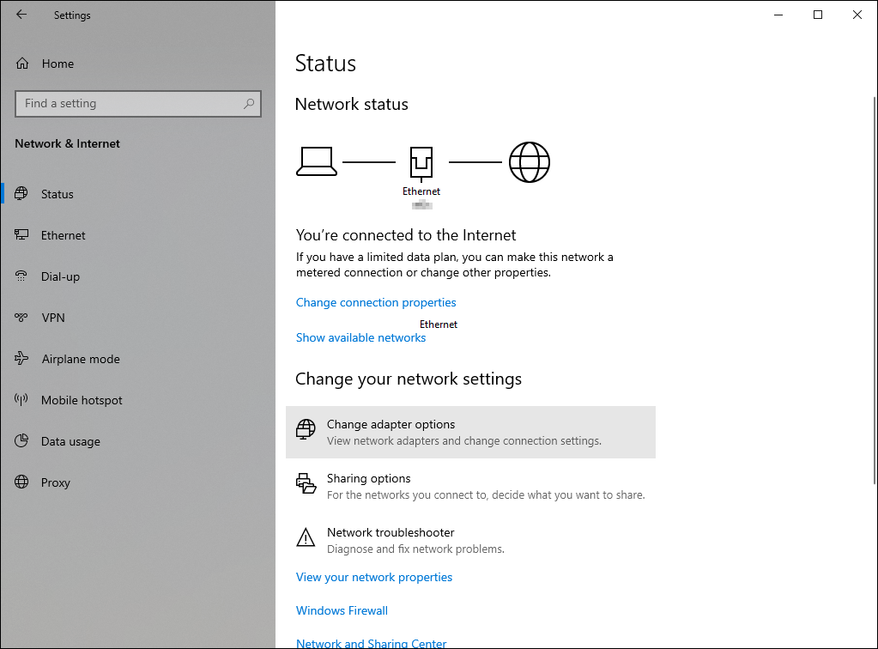Click the Network troubleshooter warning icon
This screenshot has height=649, width=878.
pos(306,538)
